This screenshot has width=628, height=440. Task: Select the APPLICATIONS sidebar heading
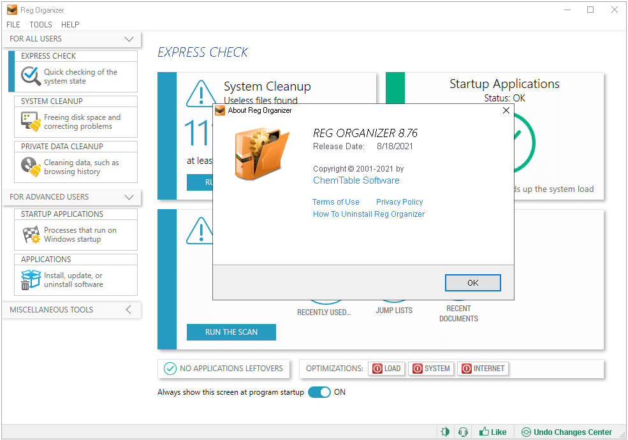tap(46, 260)
